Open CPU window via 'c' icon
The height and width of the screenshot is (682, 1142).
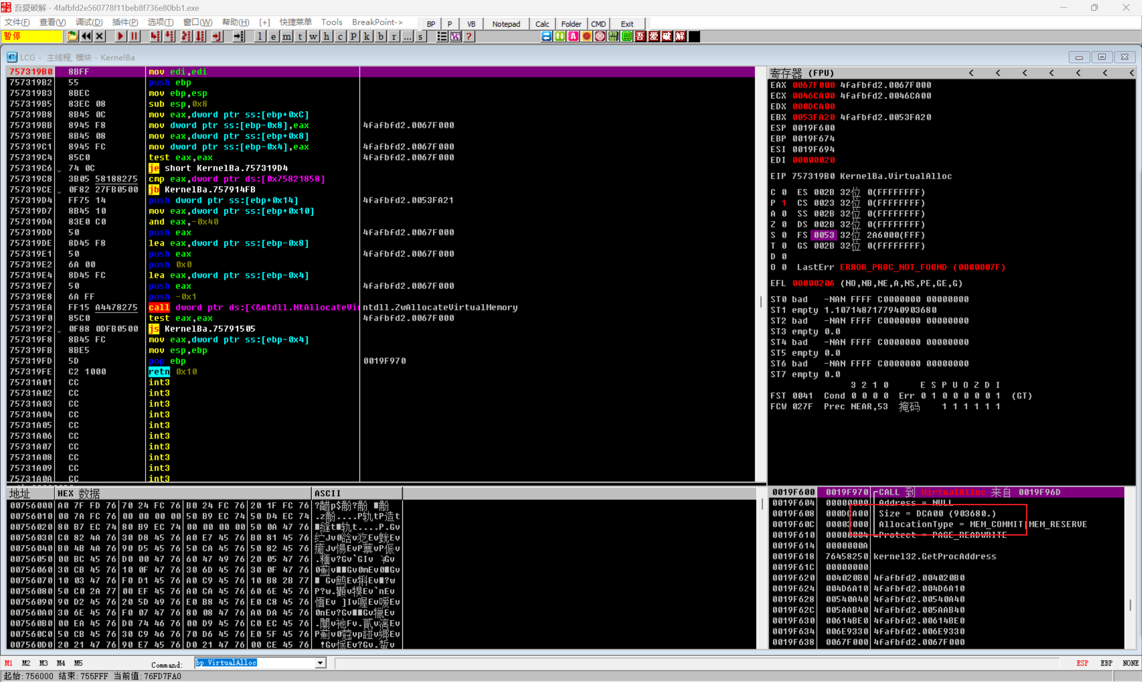point(340,36)
